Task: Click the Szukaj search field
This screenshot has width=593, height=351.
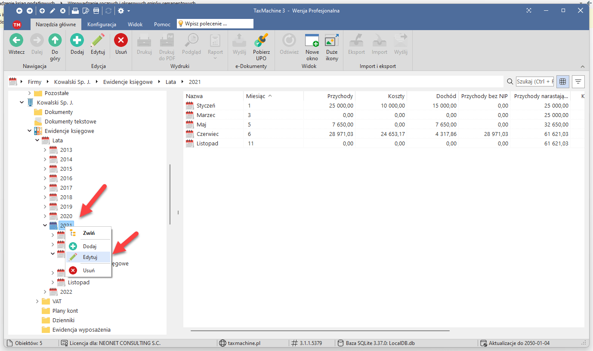Action: (x=534, y=82)
